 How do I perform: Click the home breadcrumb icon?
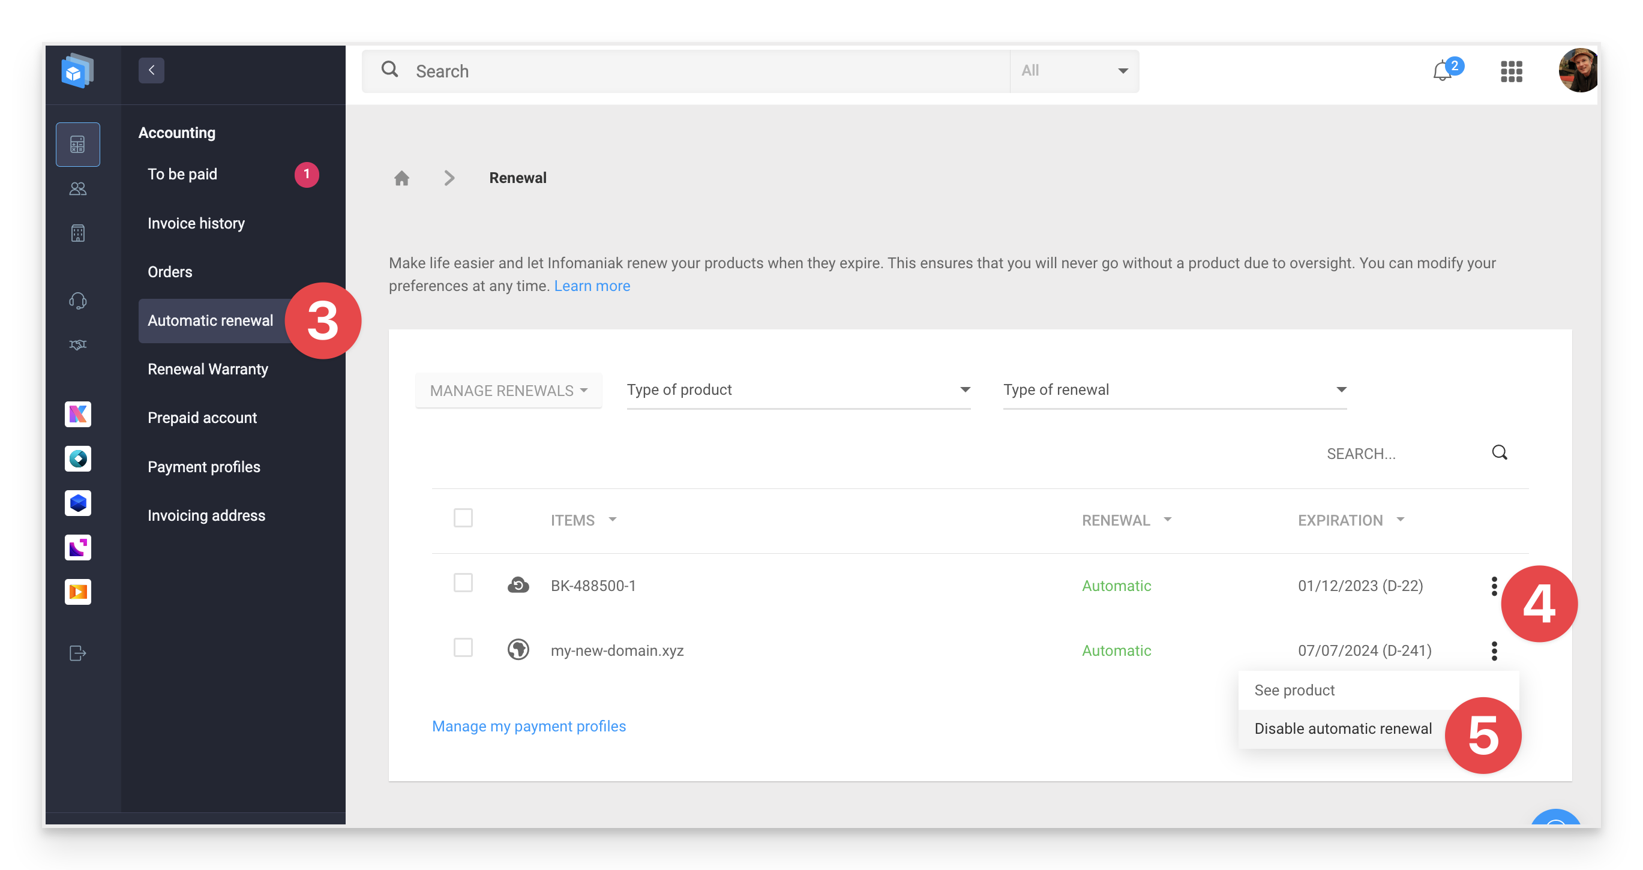pyautogui.click(x=401, y=178)
